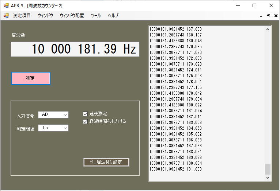Click log row ending 189.063
Viewport: 280px width, 191px height.
175,157
